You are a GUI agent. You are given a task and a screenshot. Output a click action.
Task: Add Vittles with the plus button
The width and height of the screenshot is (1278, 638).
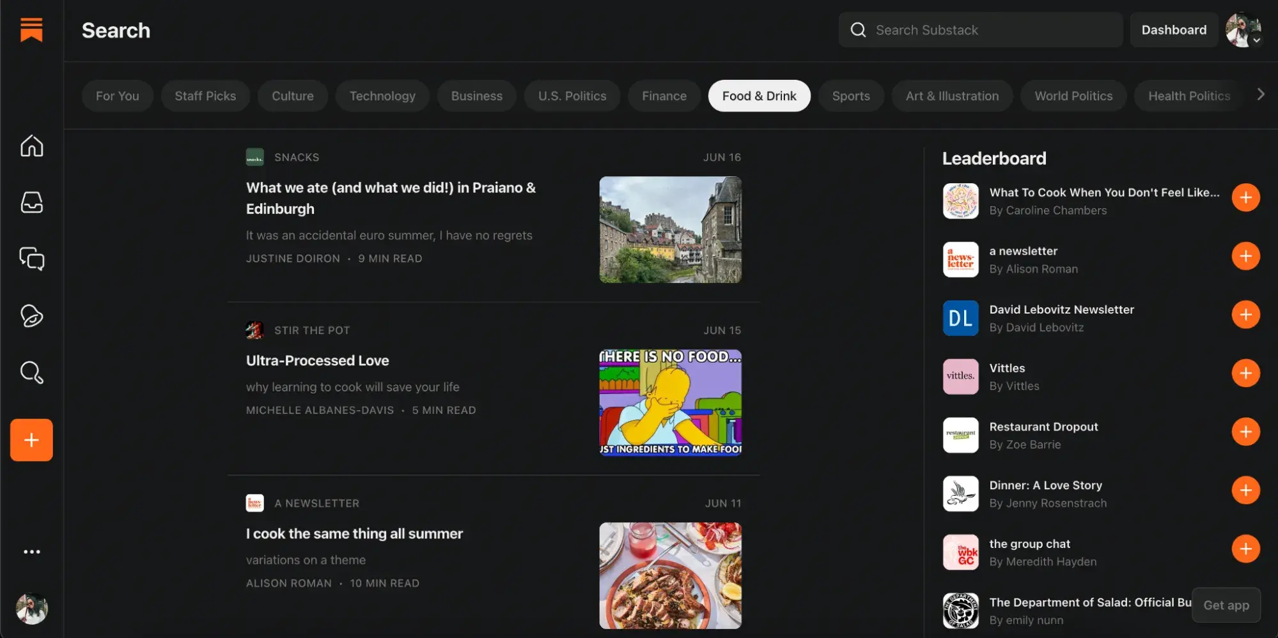pyautogui.click(x=1245, y=374)
